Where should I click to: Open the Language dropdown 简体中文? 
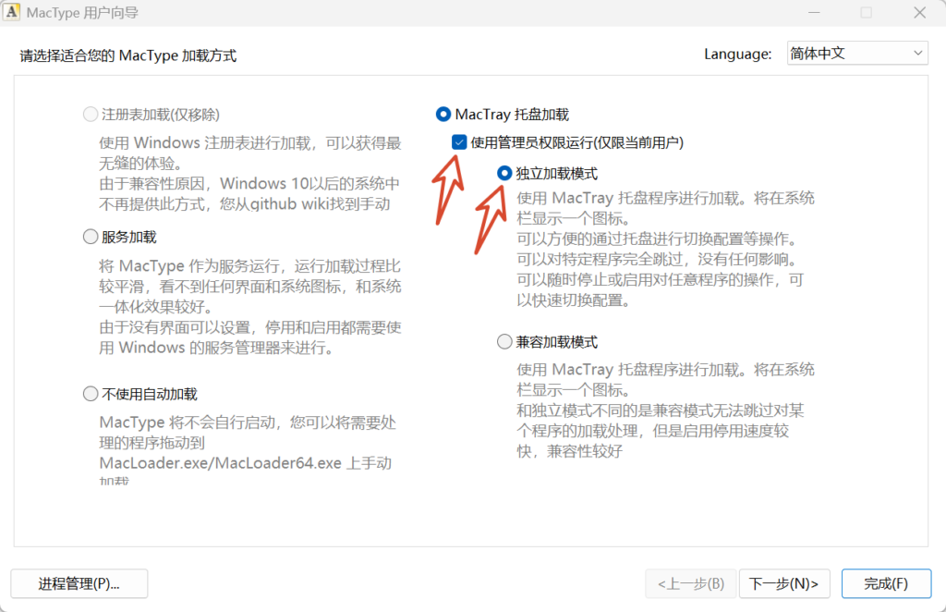(x=857, y=53)
